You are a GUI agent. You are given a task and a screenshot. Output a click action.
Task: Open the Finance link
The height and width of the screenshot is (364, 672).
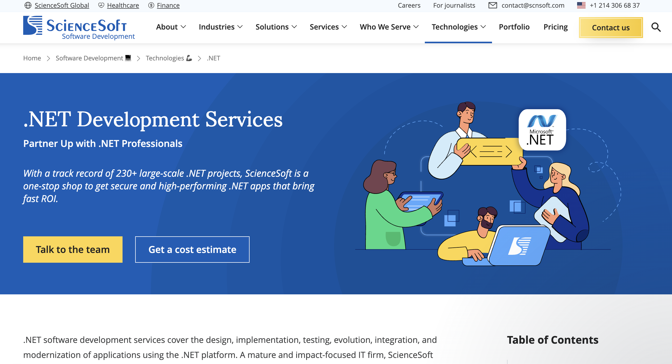(x=168, y=5)
